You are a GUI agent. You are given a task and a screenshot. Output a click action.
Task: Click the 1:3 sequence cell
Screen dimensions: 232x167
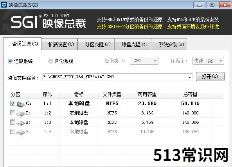[47, 122]
